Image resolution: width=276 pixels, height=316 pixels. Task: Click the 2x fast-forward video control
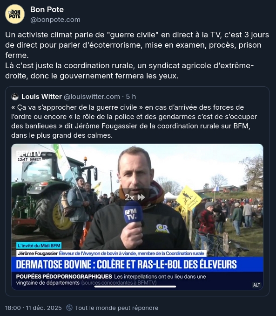[135, 197]
